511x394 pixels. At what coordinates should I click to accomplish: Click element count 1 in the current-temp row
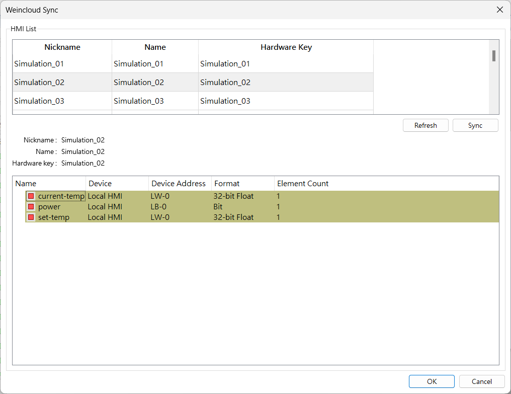pos(278,196)
